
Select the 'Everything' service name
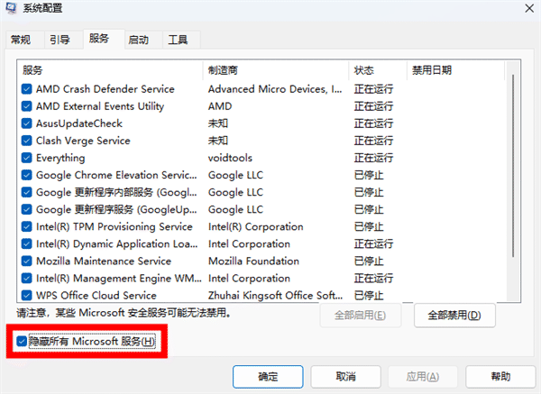(x=60, y=158)
